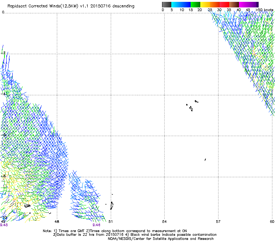Viewport: 275px width, 241px height.
Task: Click the blue 10-15 knots legend color
Action: [186, 4]
